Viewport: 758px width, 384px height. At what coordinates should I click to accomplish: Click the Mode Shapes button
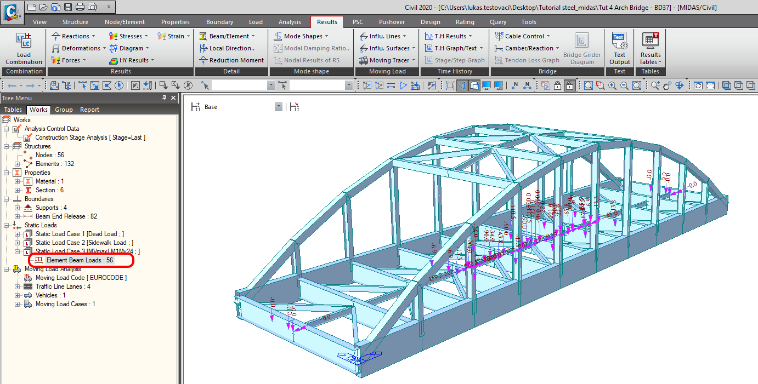[x=303, y=36]
